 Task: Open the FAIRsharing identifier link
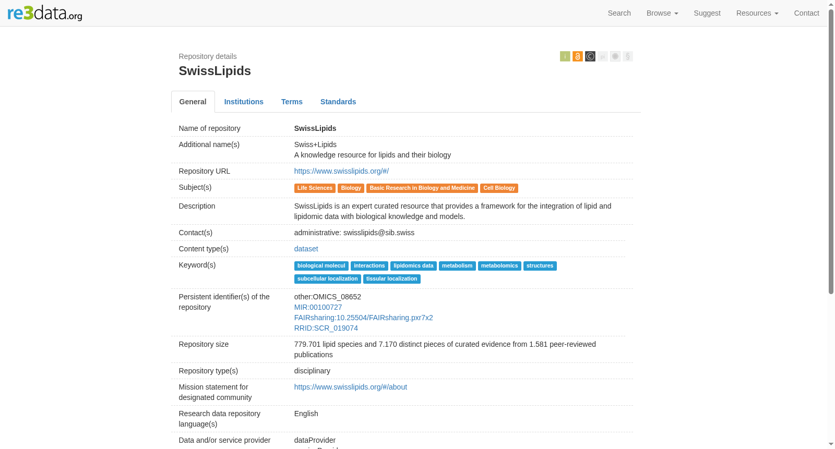(363, 318)
